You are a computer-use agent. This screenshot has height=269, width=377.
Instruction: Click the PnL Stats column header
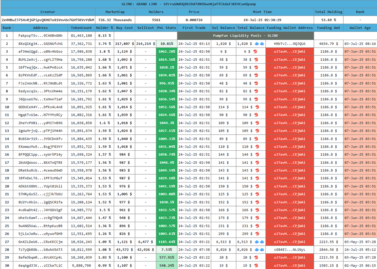click(x=167, y=28)
